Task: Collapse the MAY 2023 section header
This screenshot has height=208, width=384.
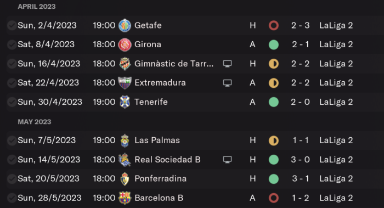Action: coord(35,122)
